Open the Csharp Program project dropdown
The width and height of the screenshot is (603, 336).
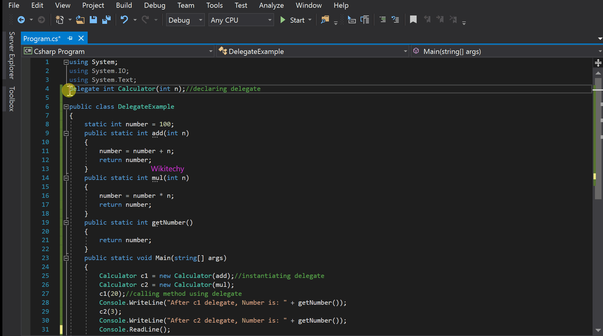118,52
